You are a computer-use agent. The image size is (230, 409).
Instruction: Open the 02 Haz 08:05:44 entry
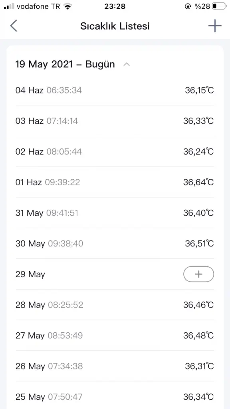point(115,151)
